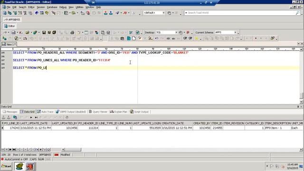The width and height of the screenshot is (304, 171).
Task: Click the NUM status bar indicator
Action: click(x=41, y=159)
